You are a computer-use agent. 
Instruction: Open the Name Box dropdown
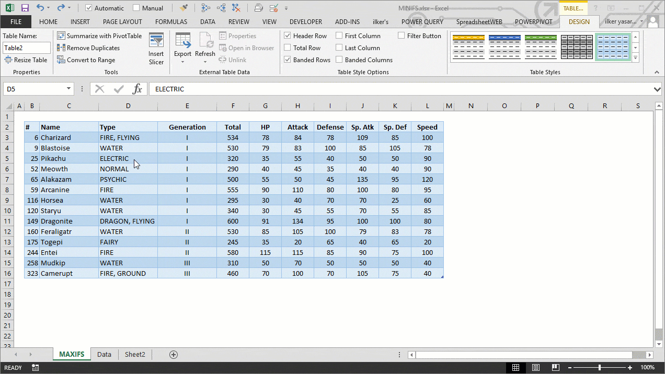67,88
